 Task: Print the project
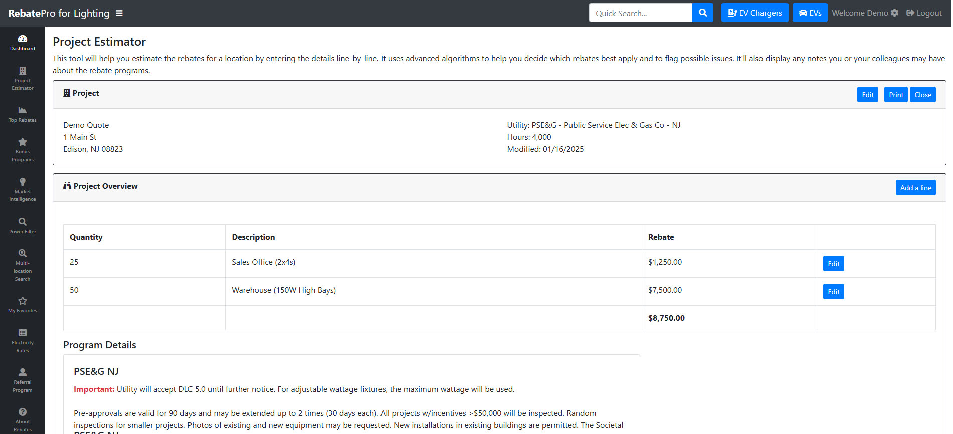click(896, 95)
